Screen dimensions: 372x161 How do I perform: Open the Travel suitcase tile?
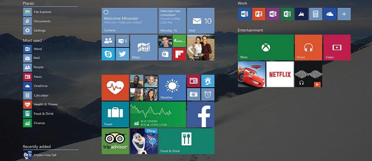tap(115, 114)
